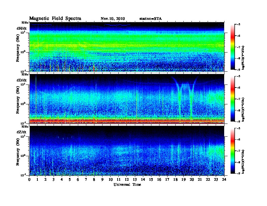Viewport: 267px width, 206px height.
Task: Click the date "Nov. 10, 2010"
Action: [113, 19]
